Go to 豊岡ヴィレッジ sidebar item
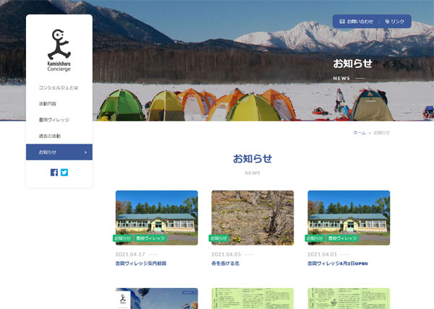The image size is (434, 309). coord(54,120)
